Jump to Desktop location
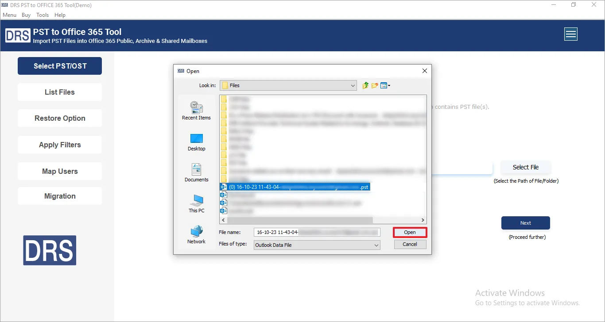The height and width of the screenshot is (322, 605). click(196, 142)
